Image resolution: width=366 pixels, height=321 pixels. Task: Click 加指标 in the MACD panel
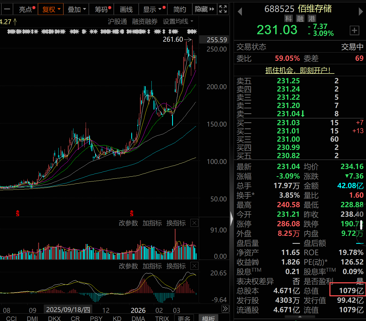[x=152, y=266]
